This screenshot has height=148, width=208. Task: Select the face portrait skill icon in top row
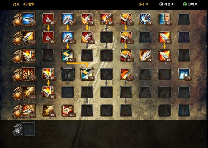tap(165, 19)
